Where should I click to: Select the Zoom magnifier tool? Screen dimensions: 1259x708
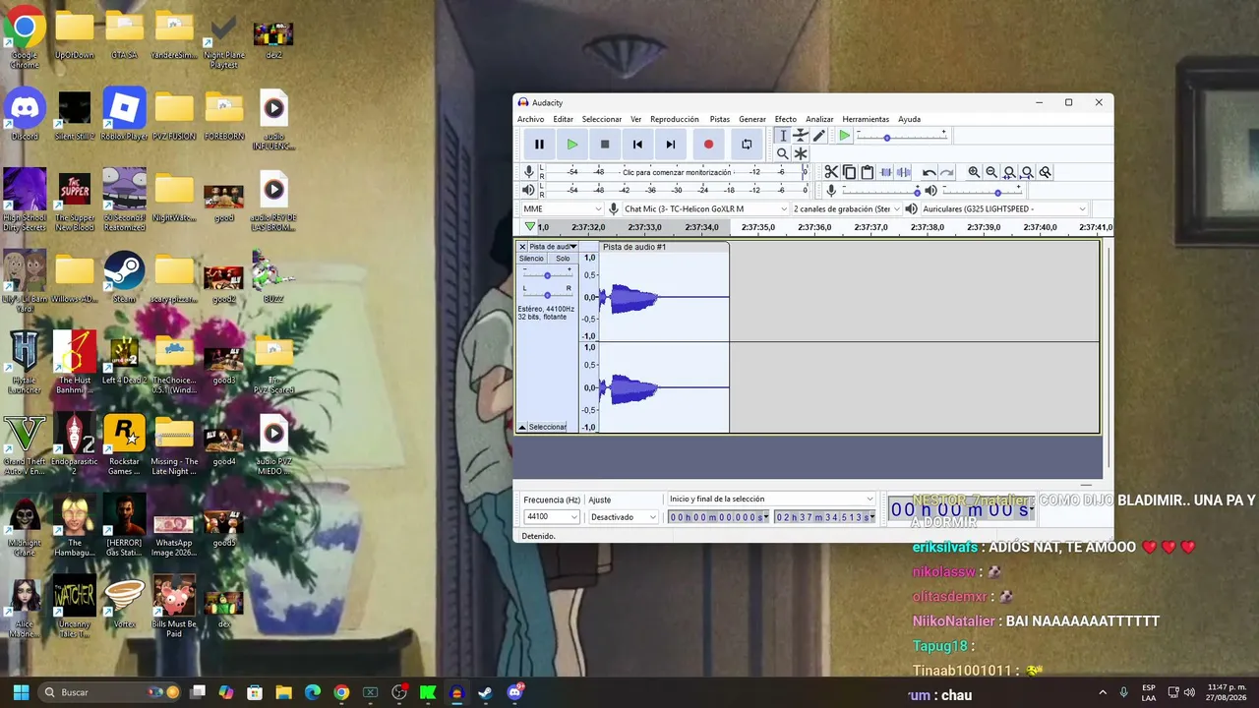point(783,153)
